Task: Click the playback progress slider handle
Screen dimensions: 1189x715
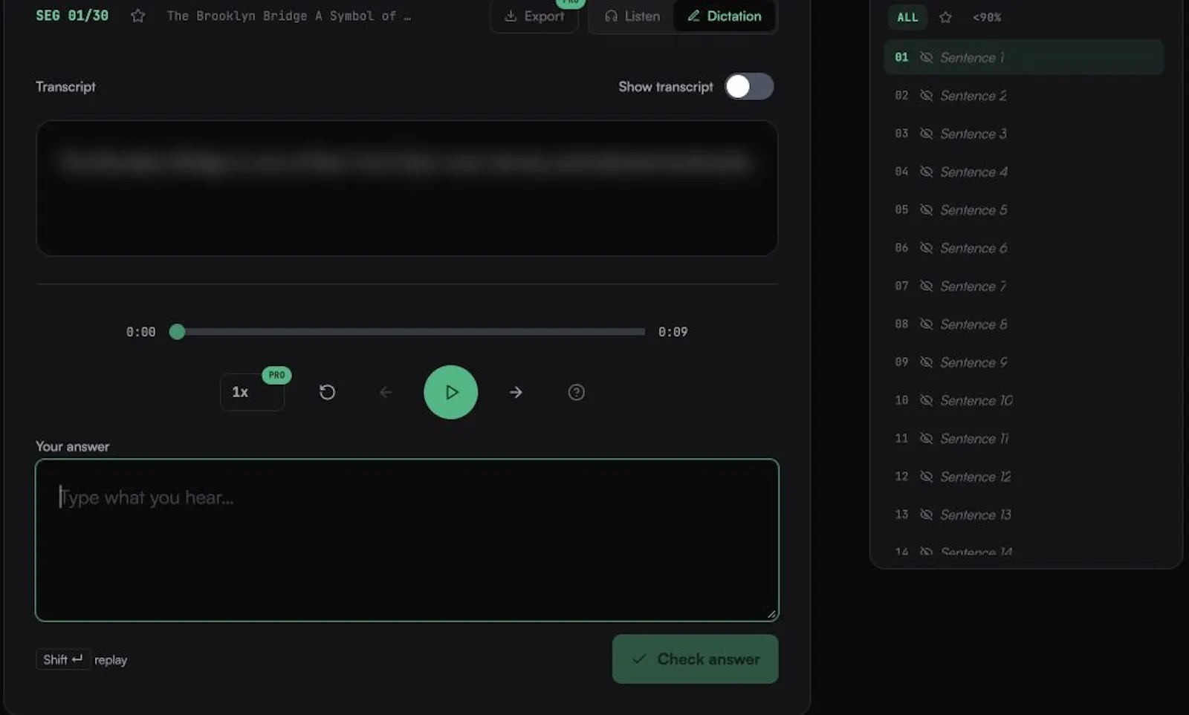Action: tap(177, 332)
